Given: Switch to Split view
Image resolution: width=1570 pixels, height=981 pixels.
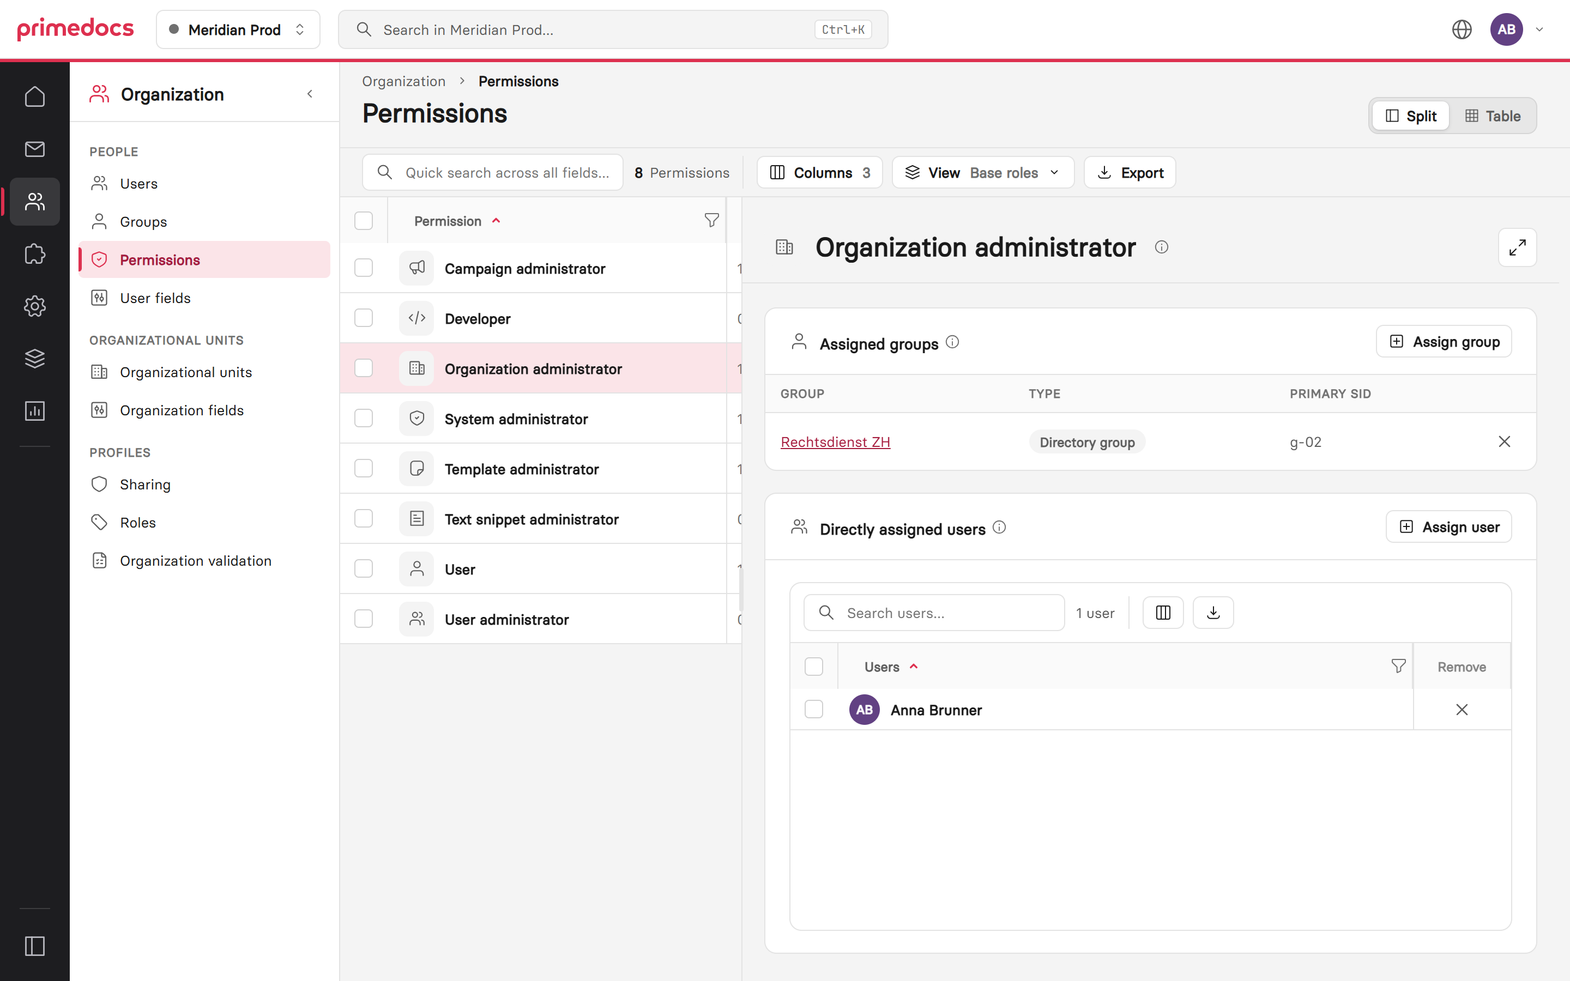Looking at the screenshot, I should click(x=1410, y=116).
